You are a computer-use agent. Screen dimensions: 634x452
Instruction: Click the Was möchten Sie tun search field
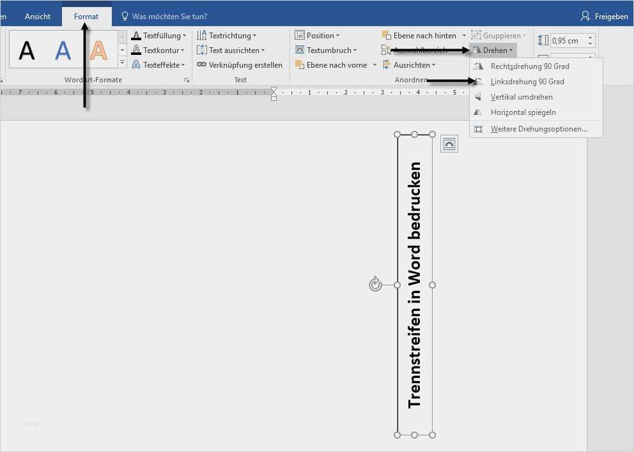point(169,16)
